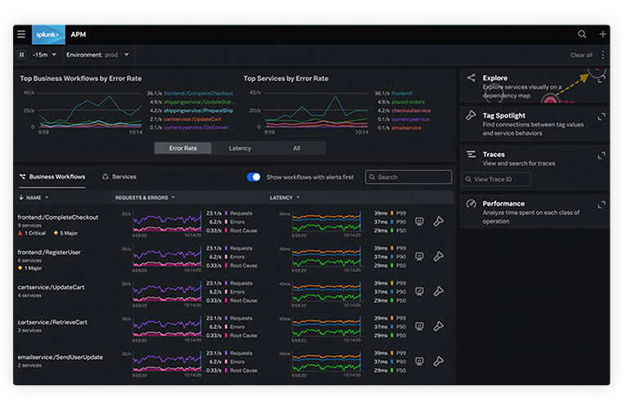Click the plus icon in top bar

tap(603, 34)
